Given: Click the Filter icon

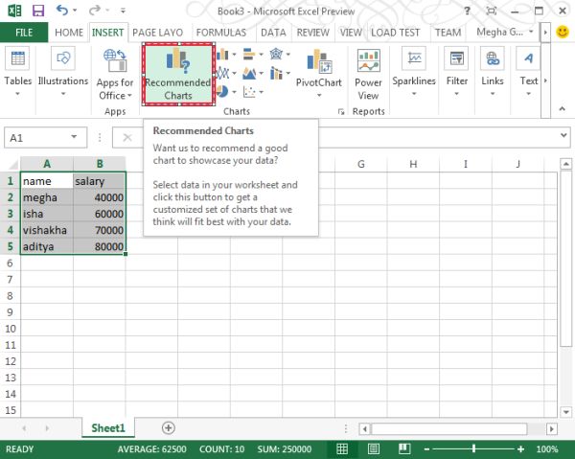Looking at the screenshot, I should 456,58.
